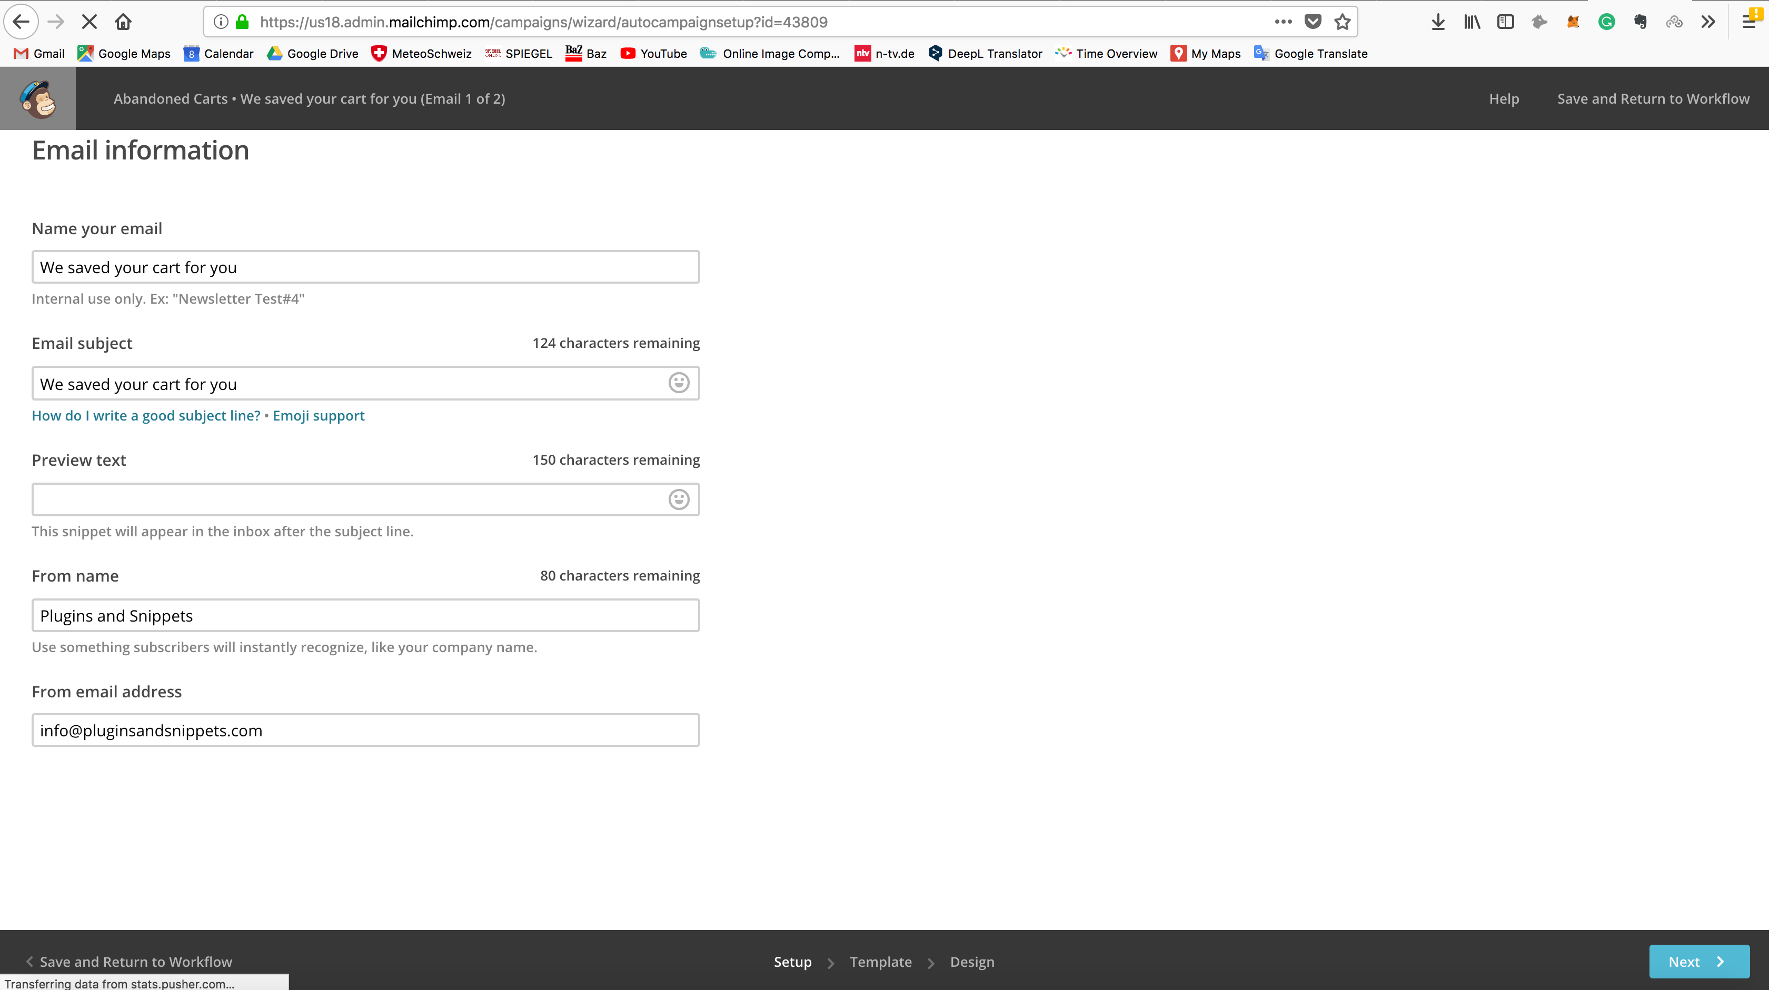This screenshot has width=1769, height=990.
Task: Stop page loading with the X icon
Action: tap(90, 22)
